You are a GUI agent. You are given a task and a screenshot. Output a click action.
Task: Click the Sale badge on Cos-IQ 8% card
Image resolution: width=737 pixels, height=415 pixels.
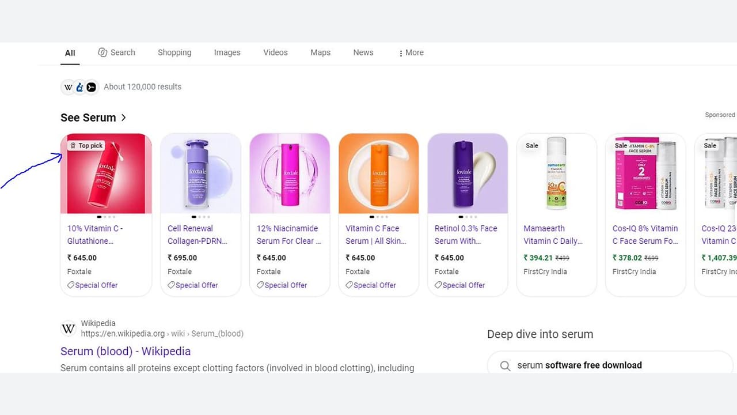(621, 145)
